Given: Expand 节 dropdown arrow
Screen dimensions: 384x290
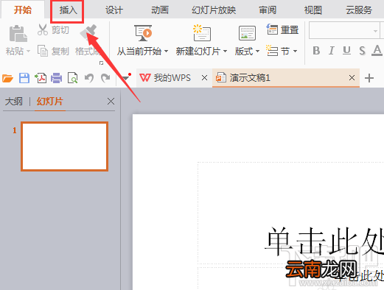Looking at the screenshot, I should click(295, 52).
